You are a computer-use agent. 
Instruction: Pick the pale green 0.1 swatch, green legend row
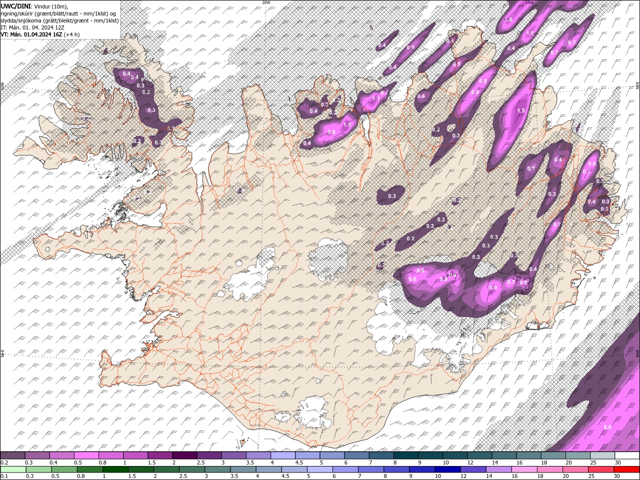pos(13,469)
